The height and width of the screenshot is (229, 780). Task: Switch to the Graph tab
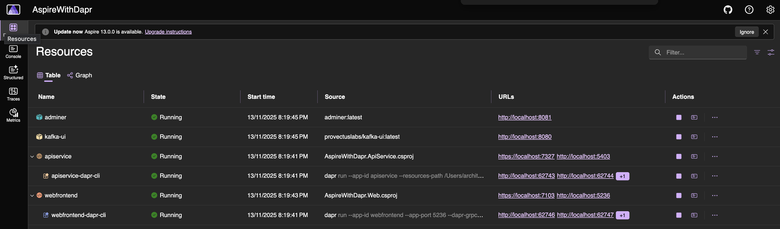pyautogui.click(x=80, y=75)
